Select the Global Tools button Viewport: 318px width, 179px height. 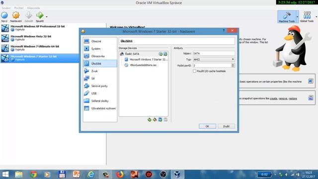pos(307,17)
